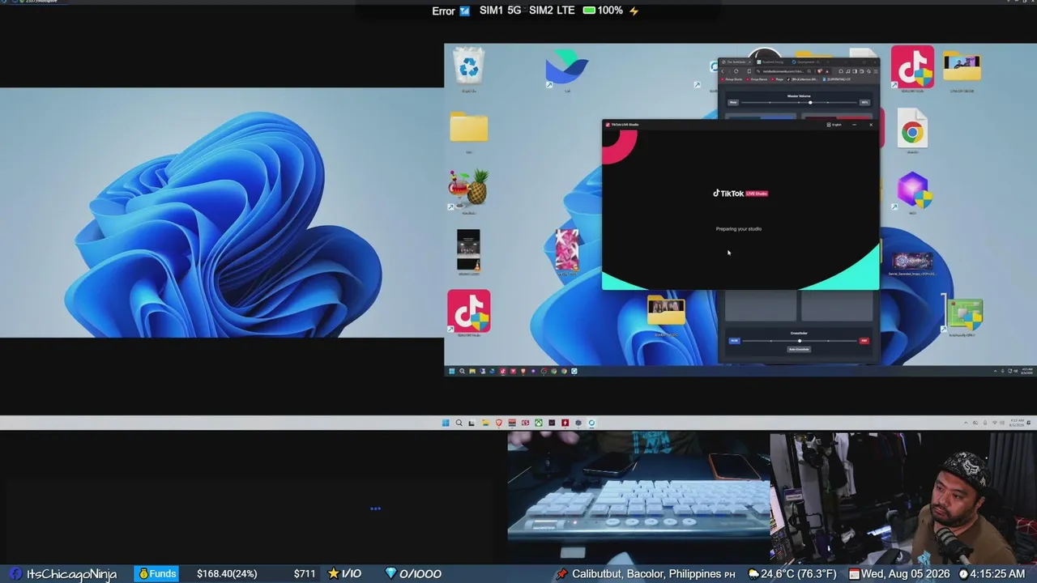Image resolution: width=1037 pixels, height=583 pixels.
Task: Click the BLUE crossfader button
Action: [x=734, y=341]
